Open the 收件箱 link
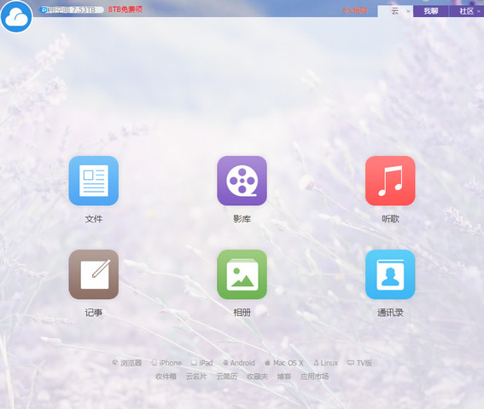 (166, 377)
